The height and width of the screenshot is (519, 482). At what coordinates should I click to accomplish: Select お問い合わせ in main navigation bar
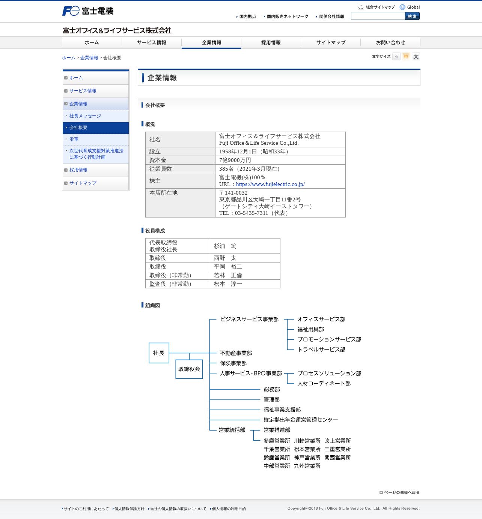tap(390, 43)
